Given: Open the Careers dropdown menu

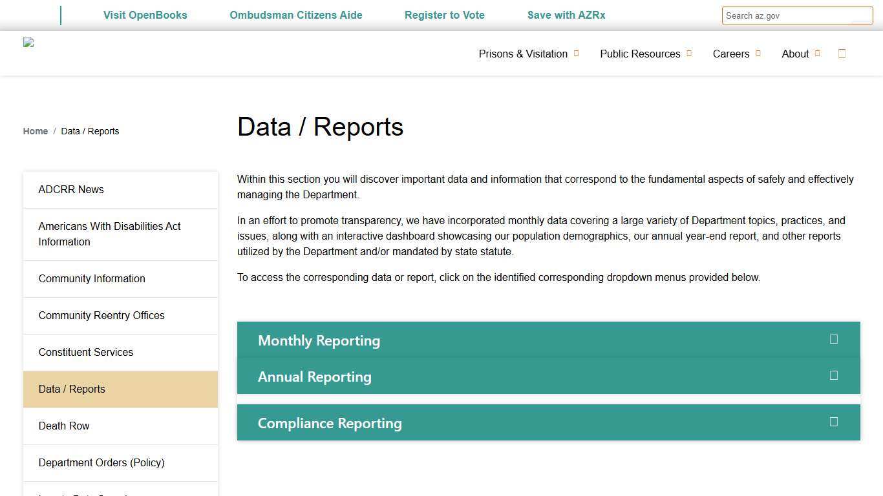Looking at the screenshot, I should 731,54.
